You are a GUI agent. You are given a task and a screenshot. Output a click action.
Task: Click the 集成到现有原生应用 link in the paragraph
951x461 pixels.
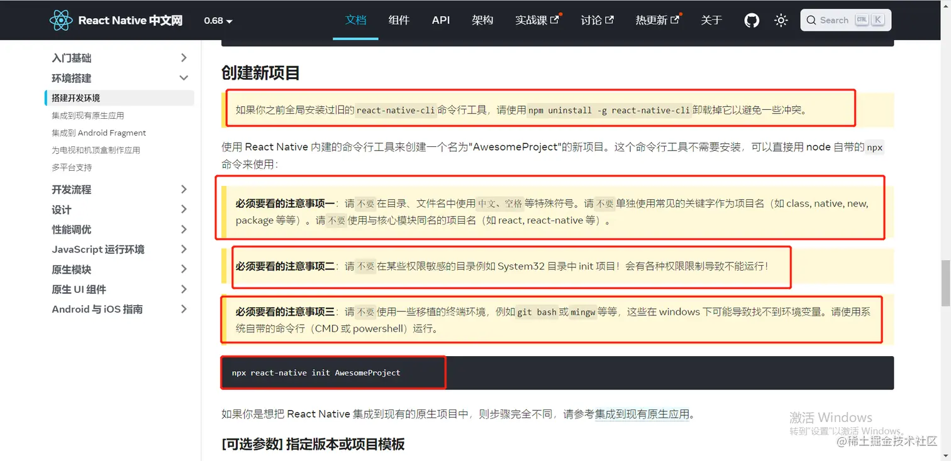coord(642,414)
